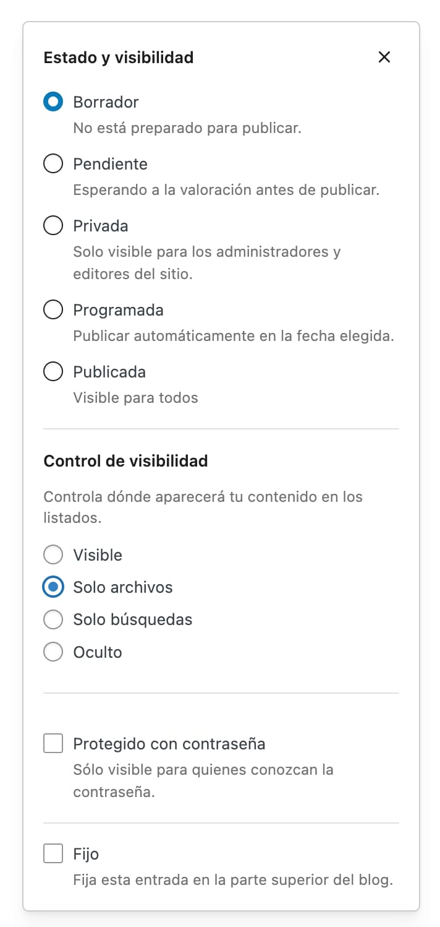Mark the post as Publicada
Image resolution: width=440 pixels, height=927 pixels.
tap(53, 372)
